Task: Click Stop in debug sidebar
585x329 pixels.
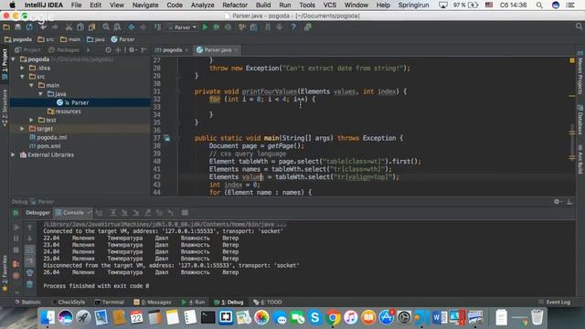Action: [x=16, y=249]
